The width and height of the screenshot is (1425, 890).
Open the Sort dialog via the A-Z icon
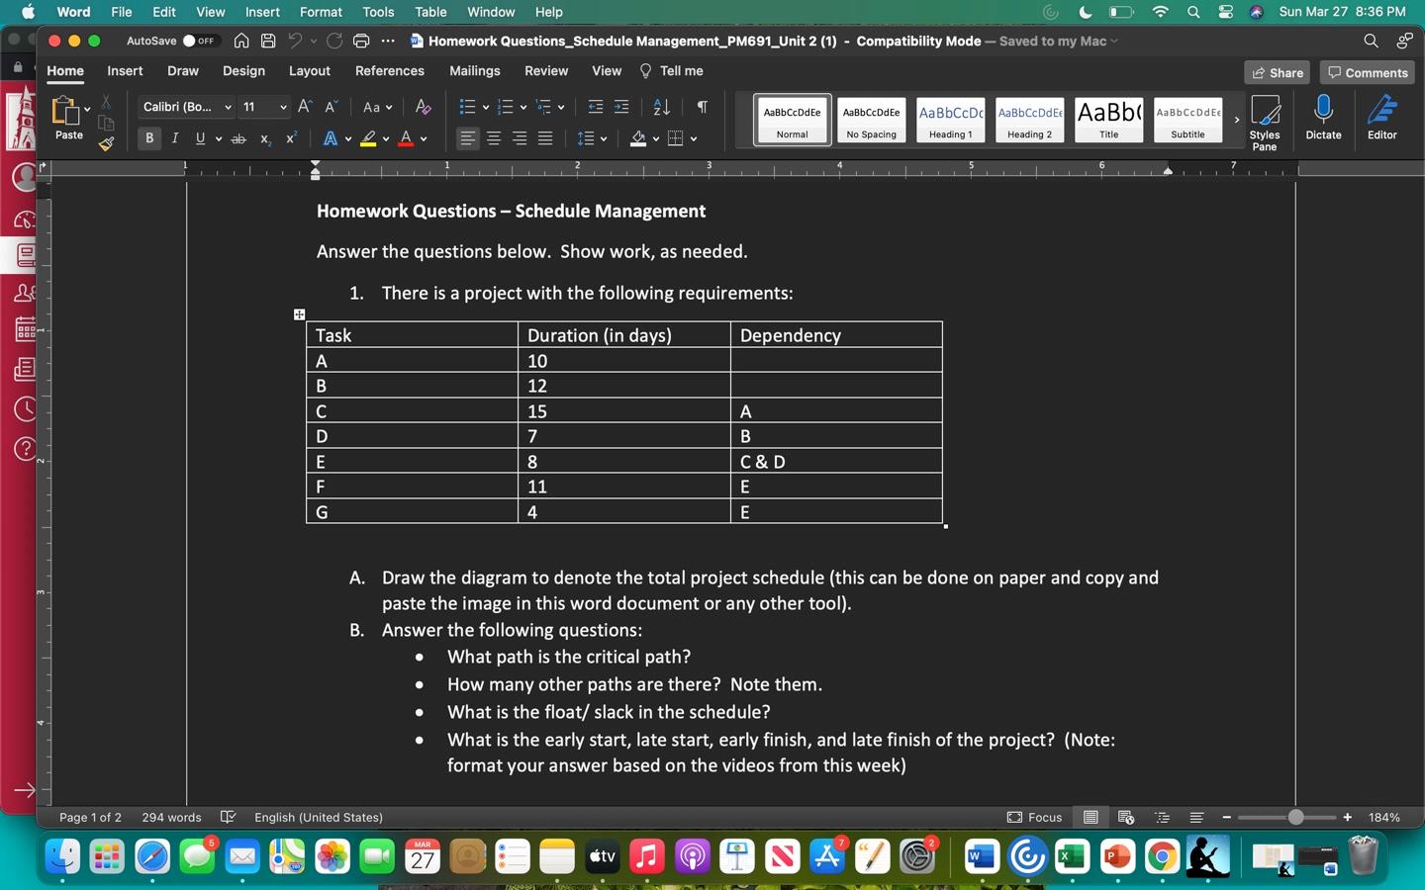click(x=658, y=106)
